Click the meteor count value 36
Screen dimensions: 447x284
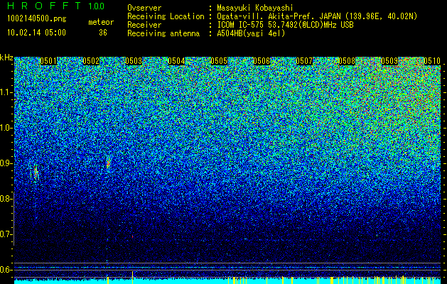coord(103,33)
